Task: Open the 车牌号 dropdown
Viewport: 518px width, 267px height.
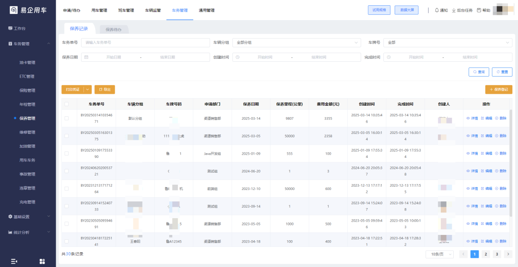Action: [x=447, y=43]
